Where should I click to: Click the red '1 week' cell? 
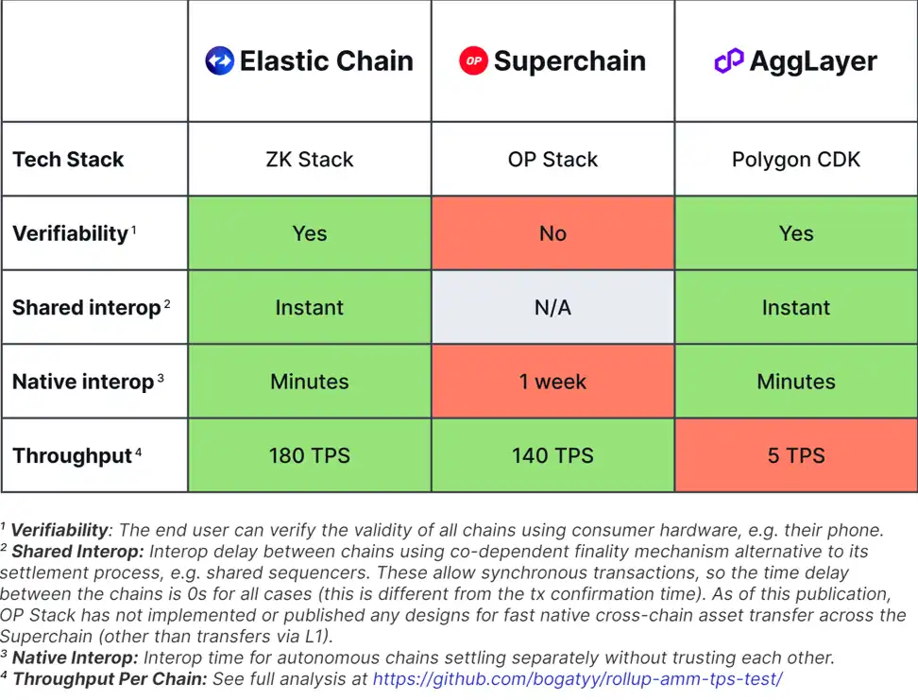[x=552, y=382]
